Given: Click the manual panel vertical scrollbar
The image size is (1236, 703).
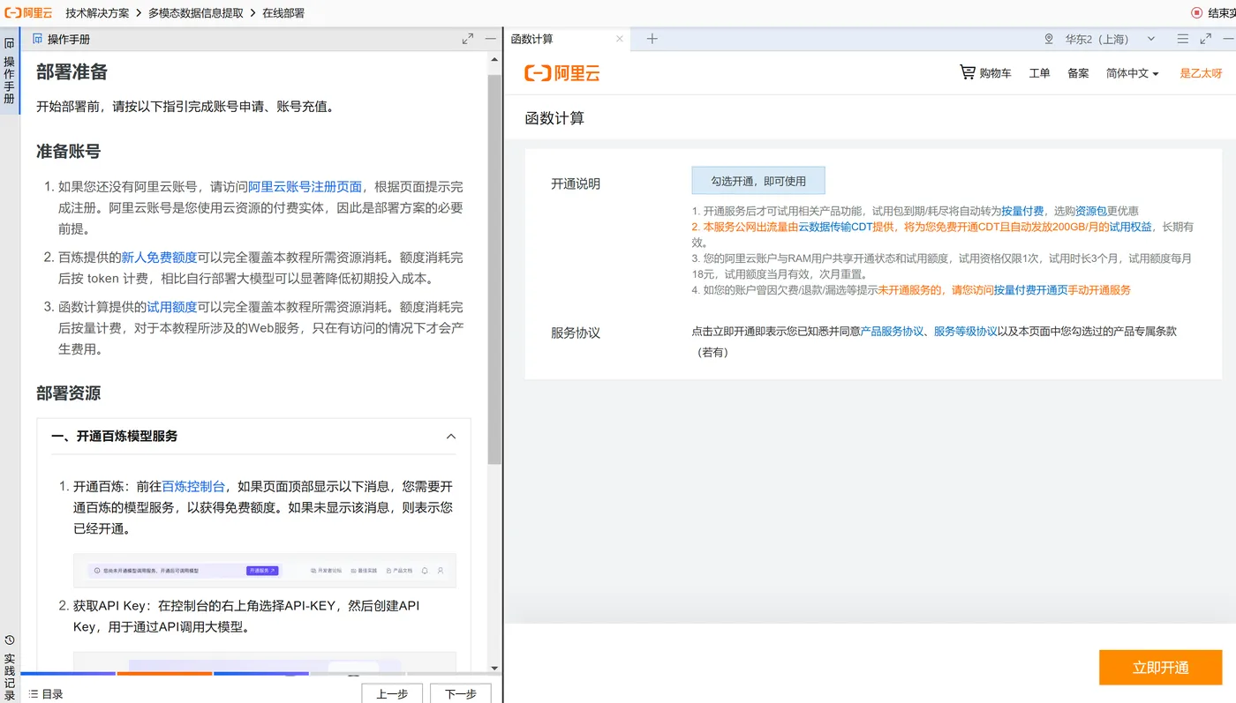Looking at the screenshot, I should click(x=494, y=269).
